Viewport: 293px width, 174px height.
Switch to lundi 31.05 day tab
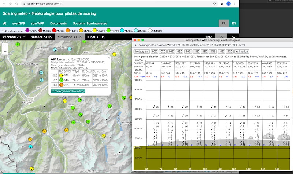coord(96,37)
